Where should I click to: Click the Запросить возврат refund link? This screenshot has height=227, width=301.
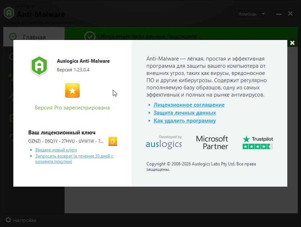[74, 159]
